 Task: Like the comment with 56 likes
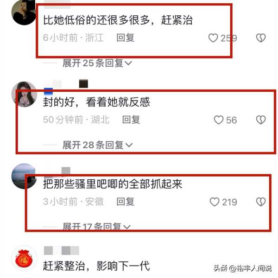coord(218,120)
